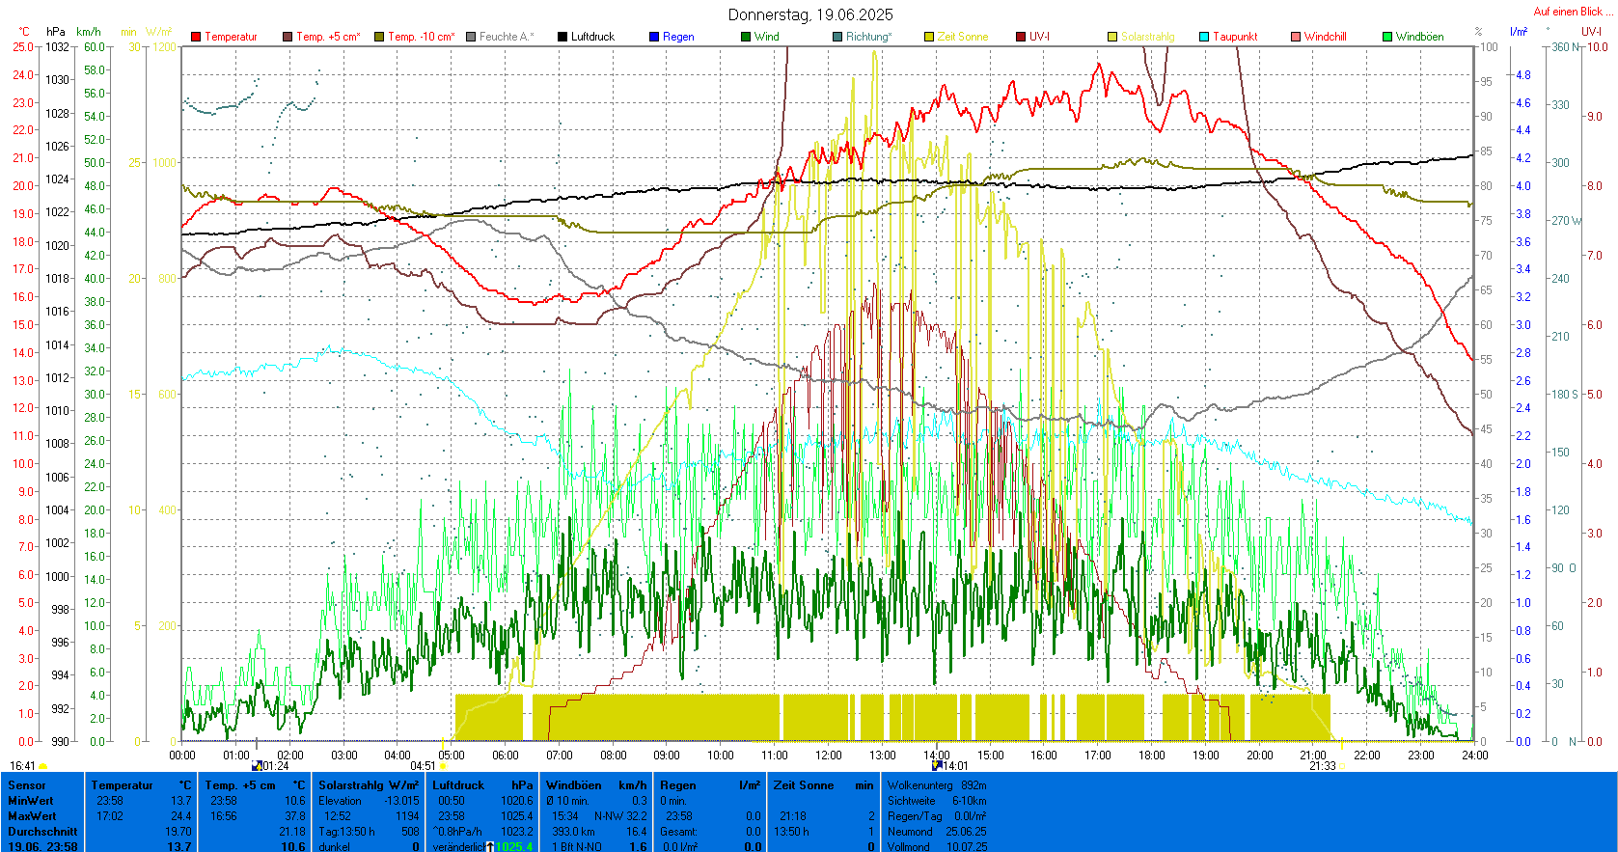
Task: Click the 'Zeit Sonne min' column header
Action: tap(824, 785)
